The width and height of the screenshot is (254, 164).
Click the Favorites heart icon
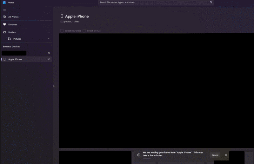(x=4, y=24)
